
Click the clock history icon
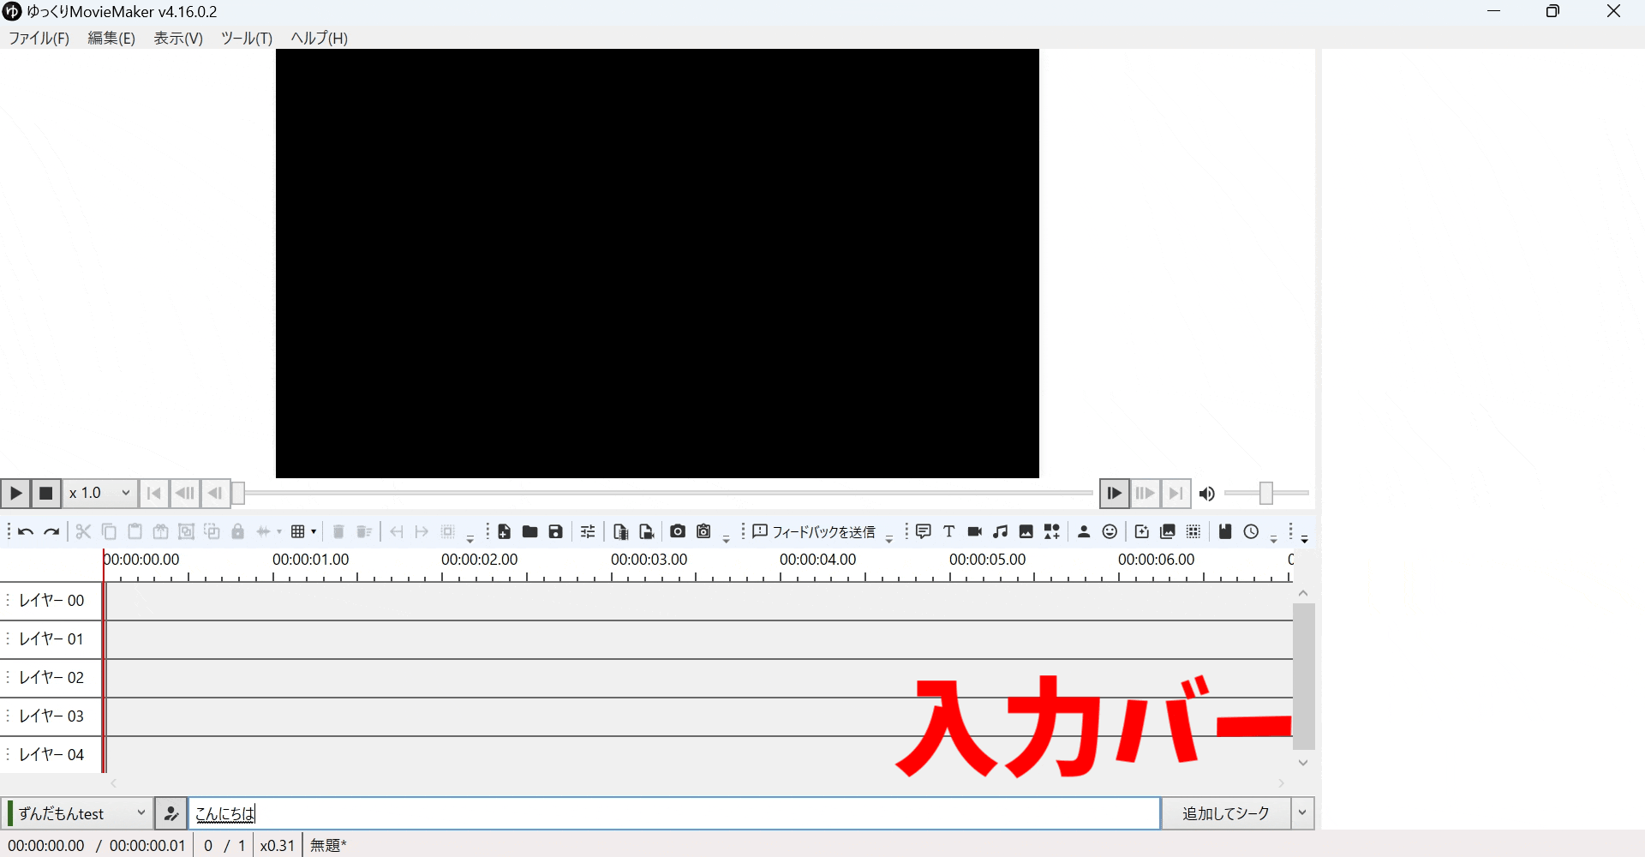[1251, 532]
